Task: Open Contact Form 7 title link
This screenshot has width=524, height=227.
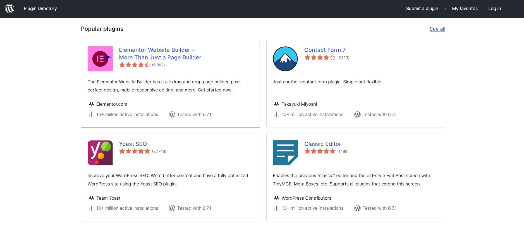Action: coord(325,50)
